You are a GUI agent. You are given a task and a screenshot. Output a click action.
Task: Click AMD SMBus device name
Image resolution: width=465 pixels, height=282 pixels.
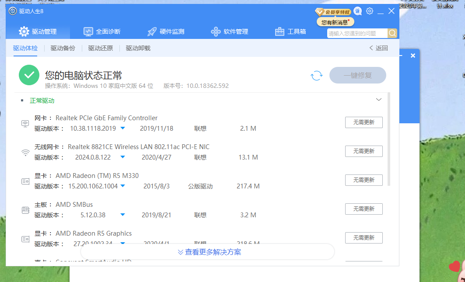[74, 205]
